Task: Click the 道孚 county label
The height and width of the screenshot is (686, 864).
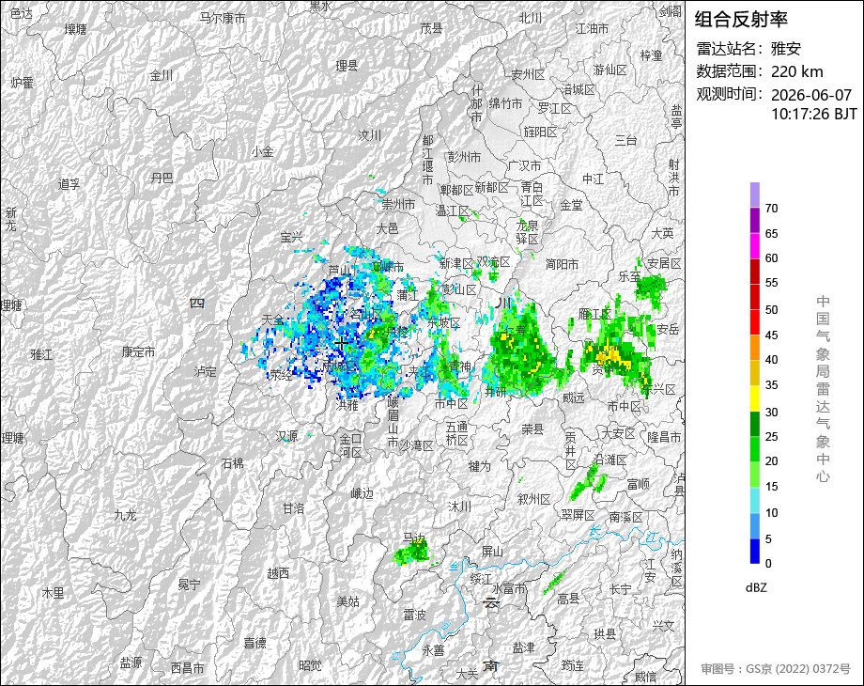Action: (x=69, y=184)
